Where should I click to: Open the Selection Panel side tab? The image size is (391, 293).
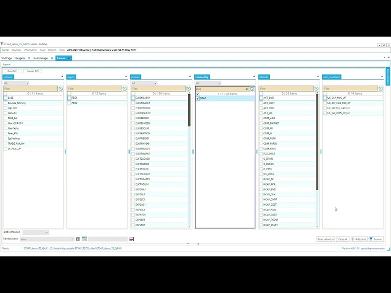click(x=387, y=76)
